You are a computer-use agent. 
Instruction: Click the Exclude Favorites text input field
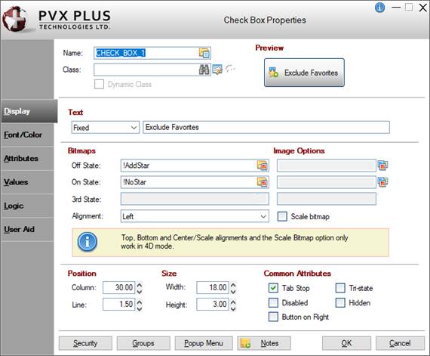coord(266,128)
